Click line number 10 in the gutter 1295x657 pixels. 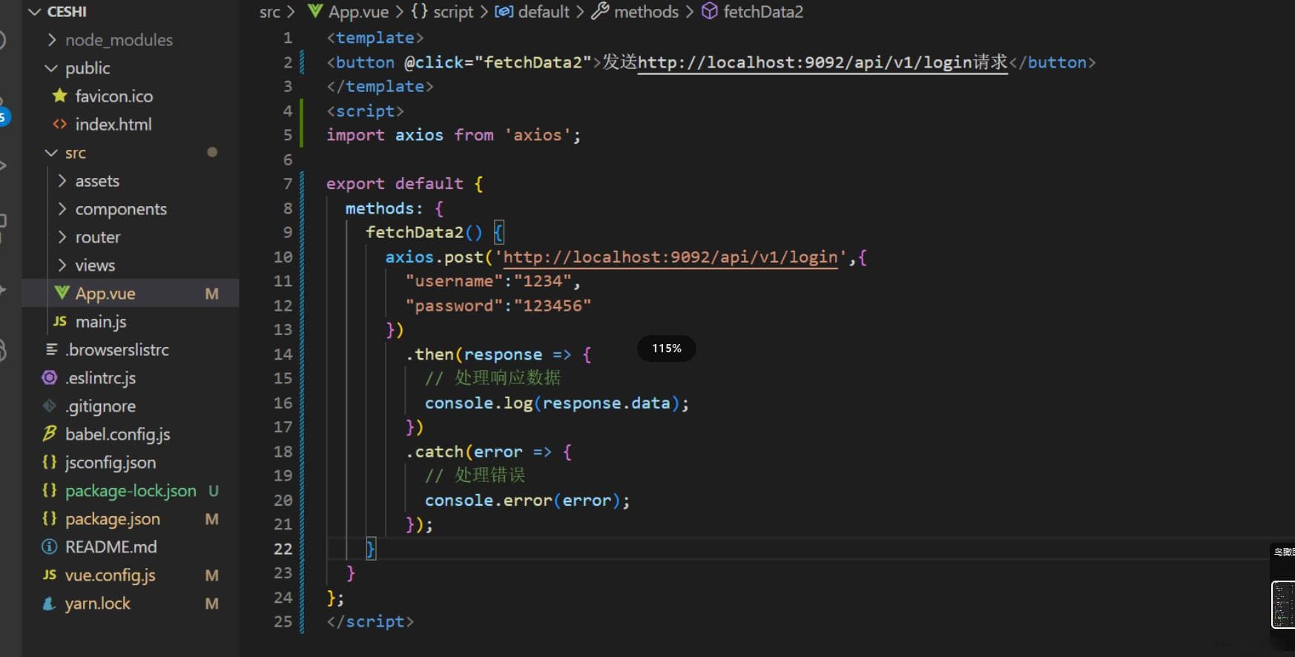[283, 257]
